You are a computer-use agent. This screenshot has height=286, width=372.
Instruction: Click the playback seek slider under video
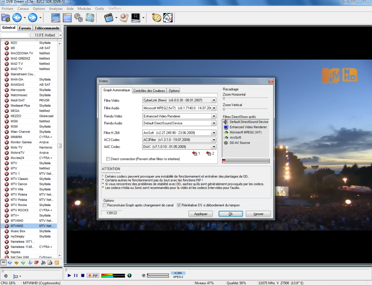pos(218,270)
